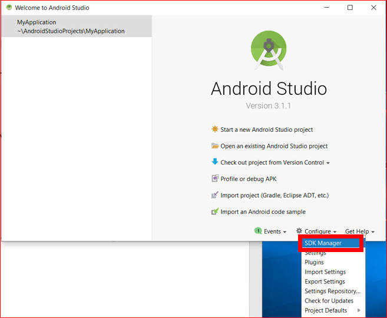Image resolution: width=387 pixels, height=318 pixels.
Task: Expand the Version Control dropdown arrow
Action: coord(328,163)
